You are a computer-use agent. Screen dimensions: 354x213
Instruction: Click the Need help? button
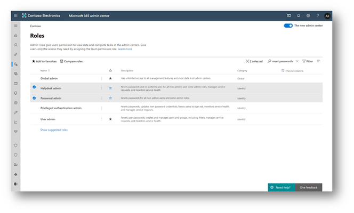[281, 187]
